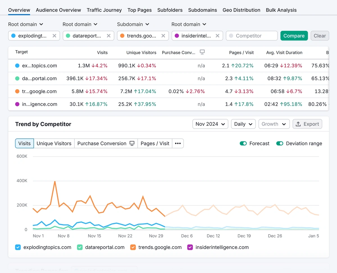Image resolution: width=337 pixels, height=273 pixels.
Task: Select Pages / Visit chart metric
Action: tap(155, 143)
